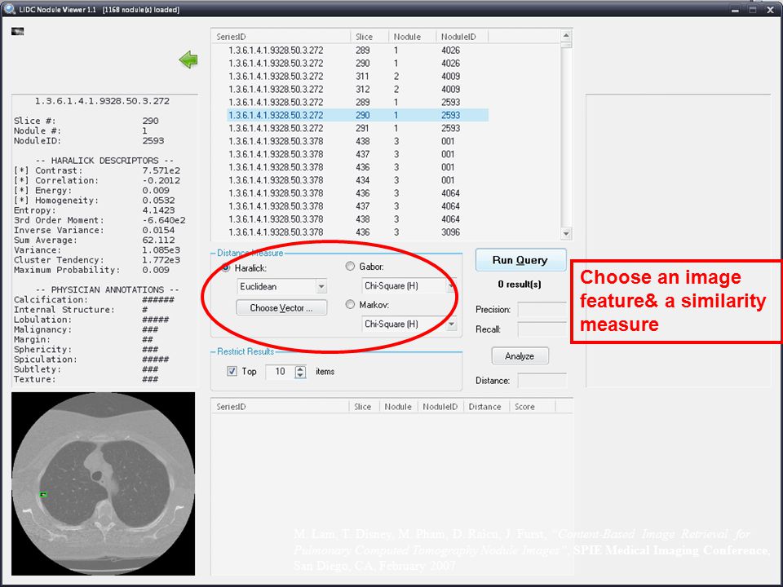Select row slice 289 NoduleID 4026
Viewport: 783px width, 587px height.
point(357,51)
